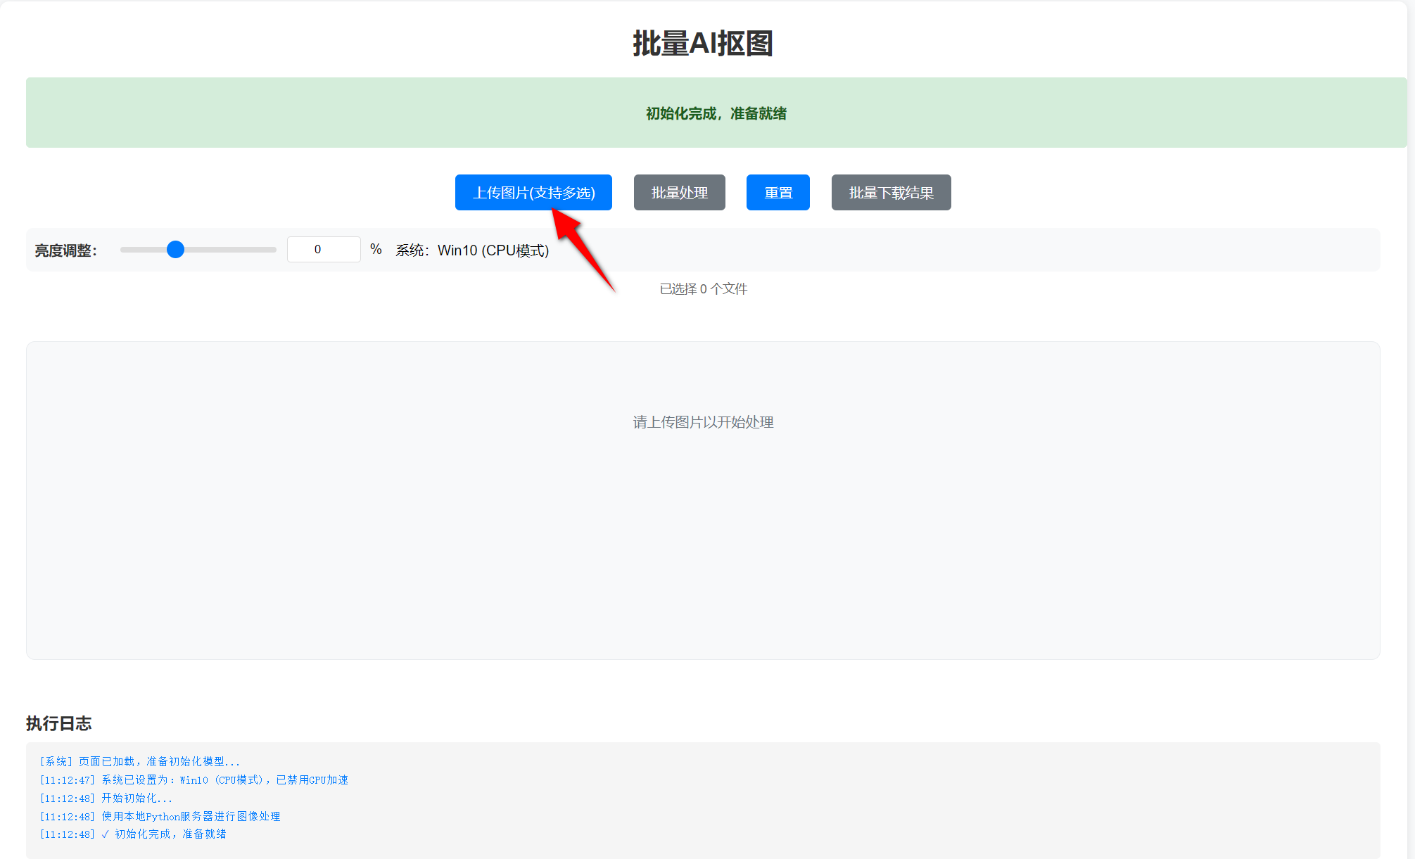Click inside the brightness percentage input field

tap(324, 249)
